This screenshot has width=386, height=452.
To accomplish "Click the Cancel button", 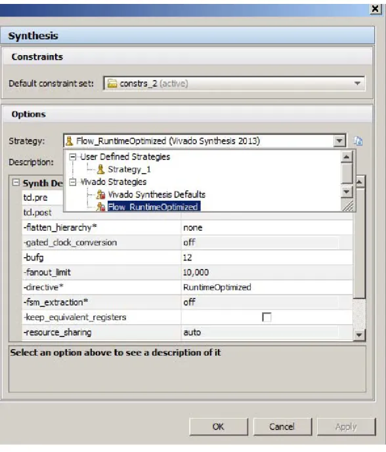I will [282, 426].
